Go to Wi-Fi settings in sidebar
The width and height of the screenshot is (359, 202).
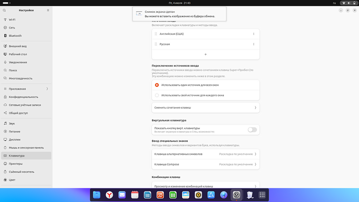point(12,20)
